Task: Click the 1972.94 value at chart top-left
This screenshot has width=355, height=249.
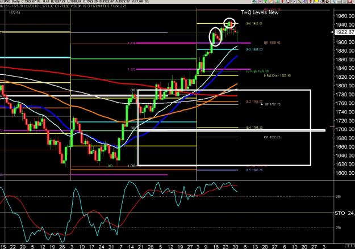Action: click(x=15, y=13)
